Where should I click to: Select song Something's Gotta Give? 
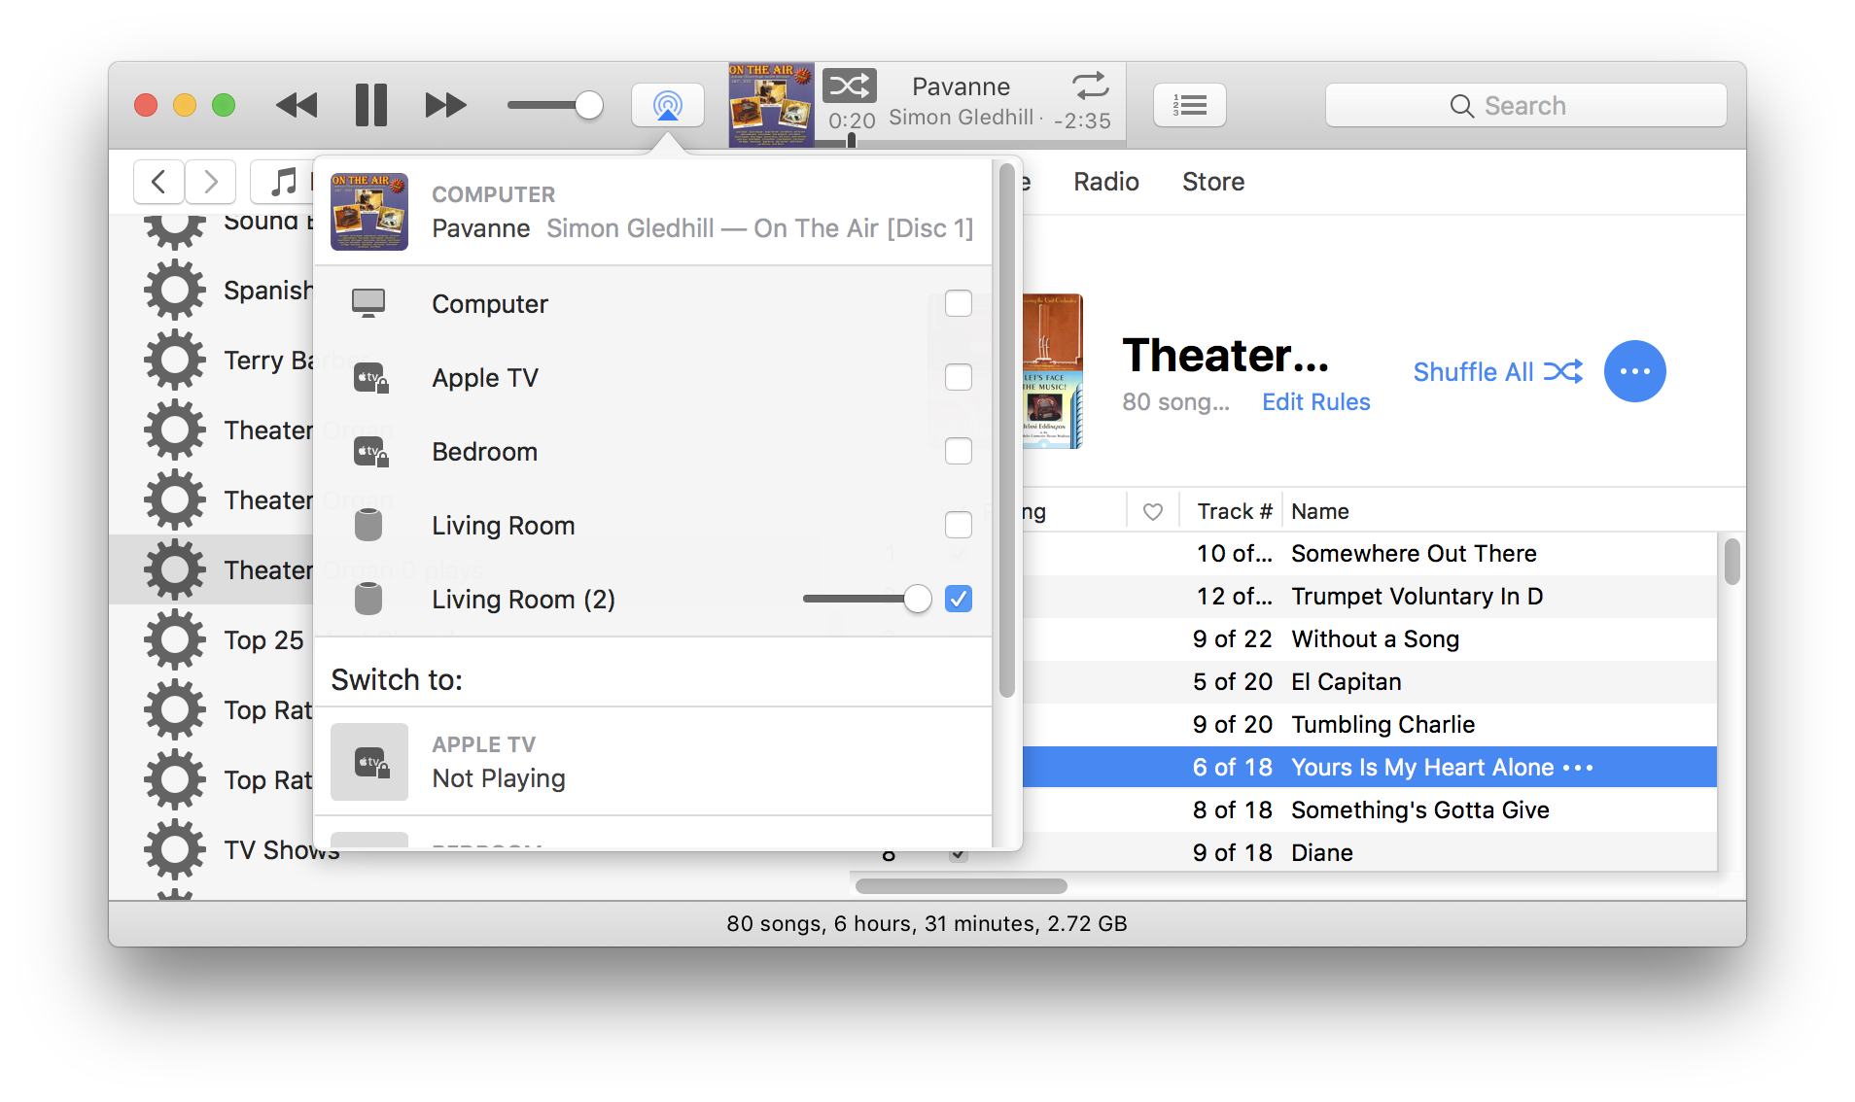tap(1419, 810)
